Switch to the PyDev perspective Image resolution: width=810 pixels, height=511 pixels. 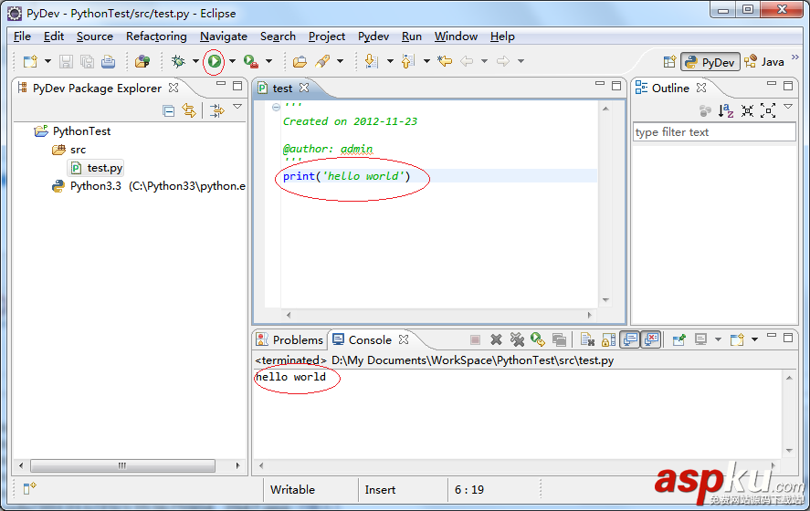pos(710,62)
